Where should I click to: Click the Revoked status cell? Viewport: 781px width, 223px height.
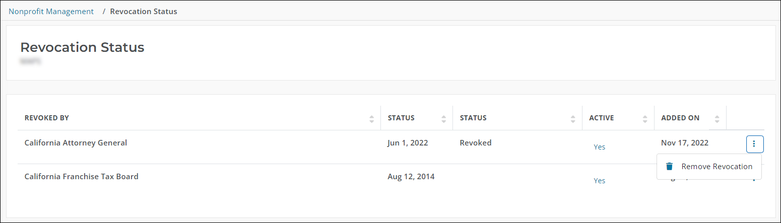click(475, 143)
